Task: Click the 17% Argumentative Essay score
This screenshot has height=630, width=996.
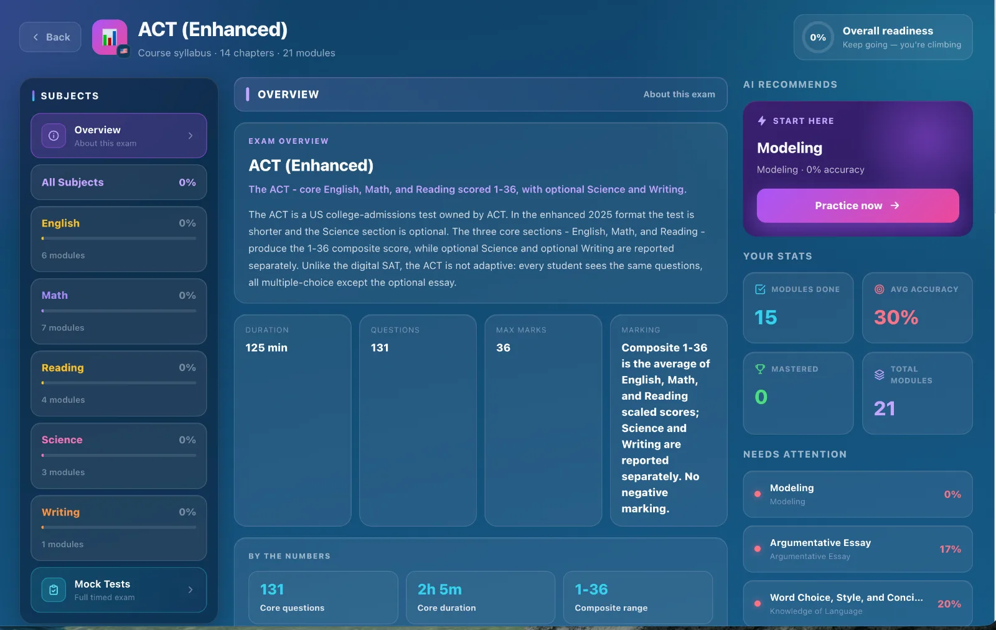Action: [x=951, y=549]
